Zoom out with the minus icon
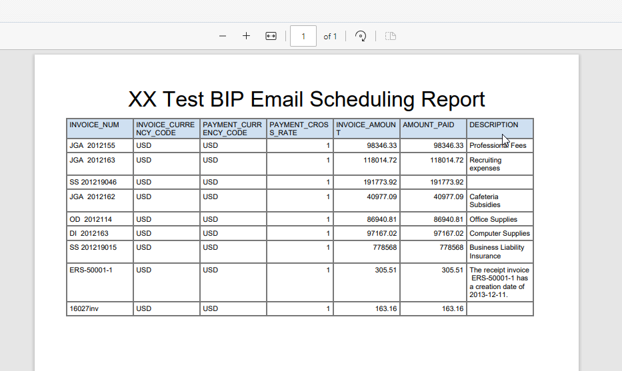 click(x=223, y=36)
